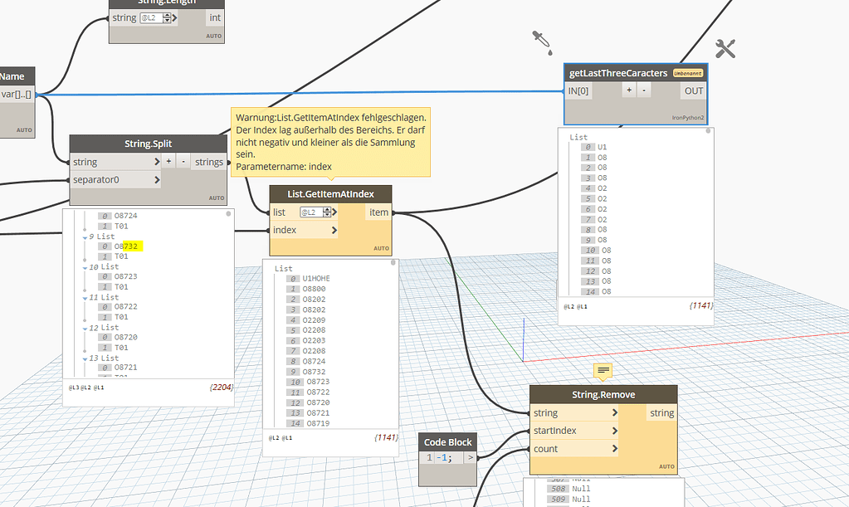Click the crossed wrench and screwdriver icon
Screen dimensions: 849x507
pos(725,48)
